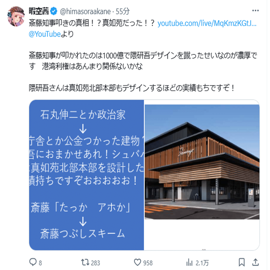Bookmark this post
This screenshot has height=270, width=270.
(x=242, y=262)
